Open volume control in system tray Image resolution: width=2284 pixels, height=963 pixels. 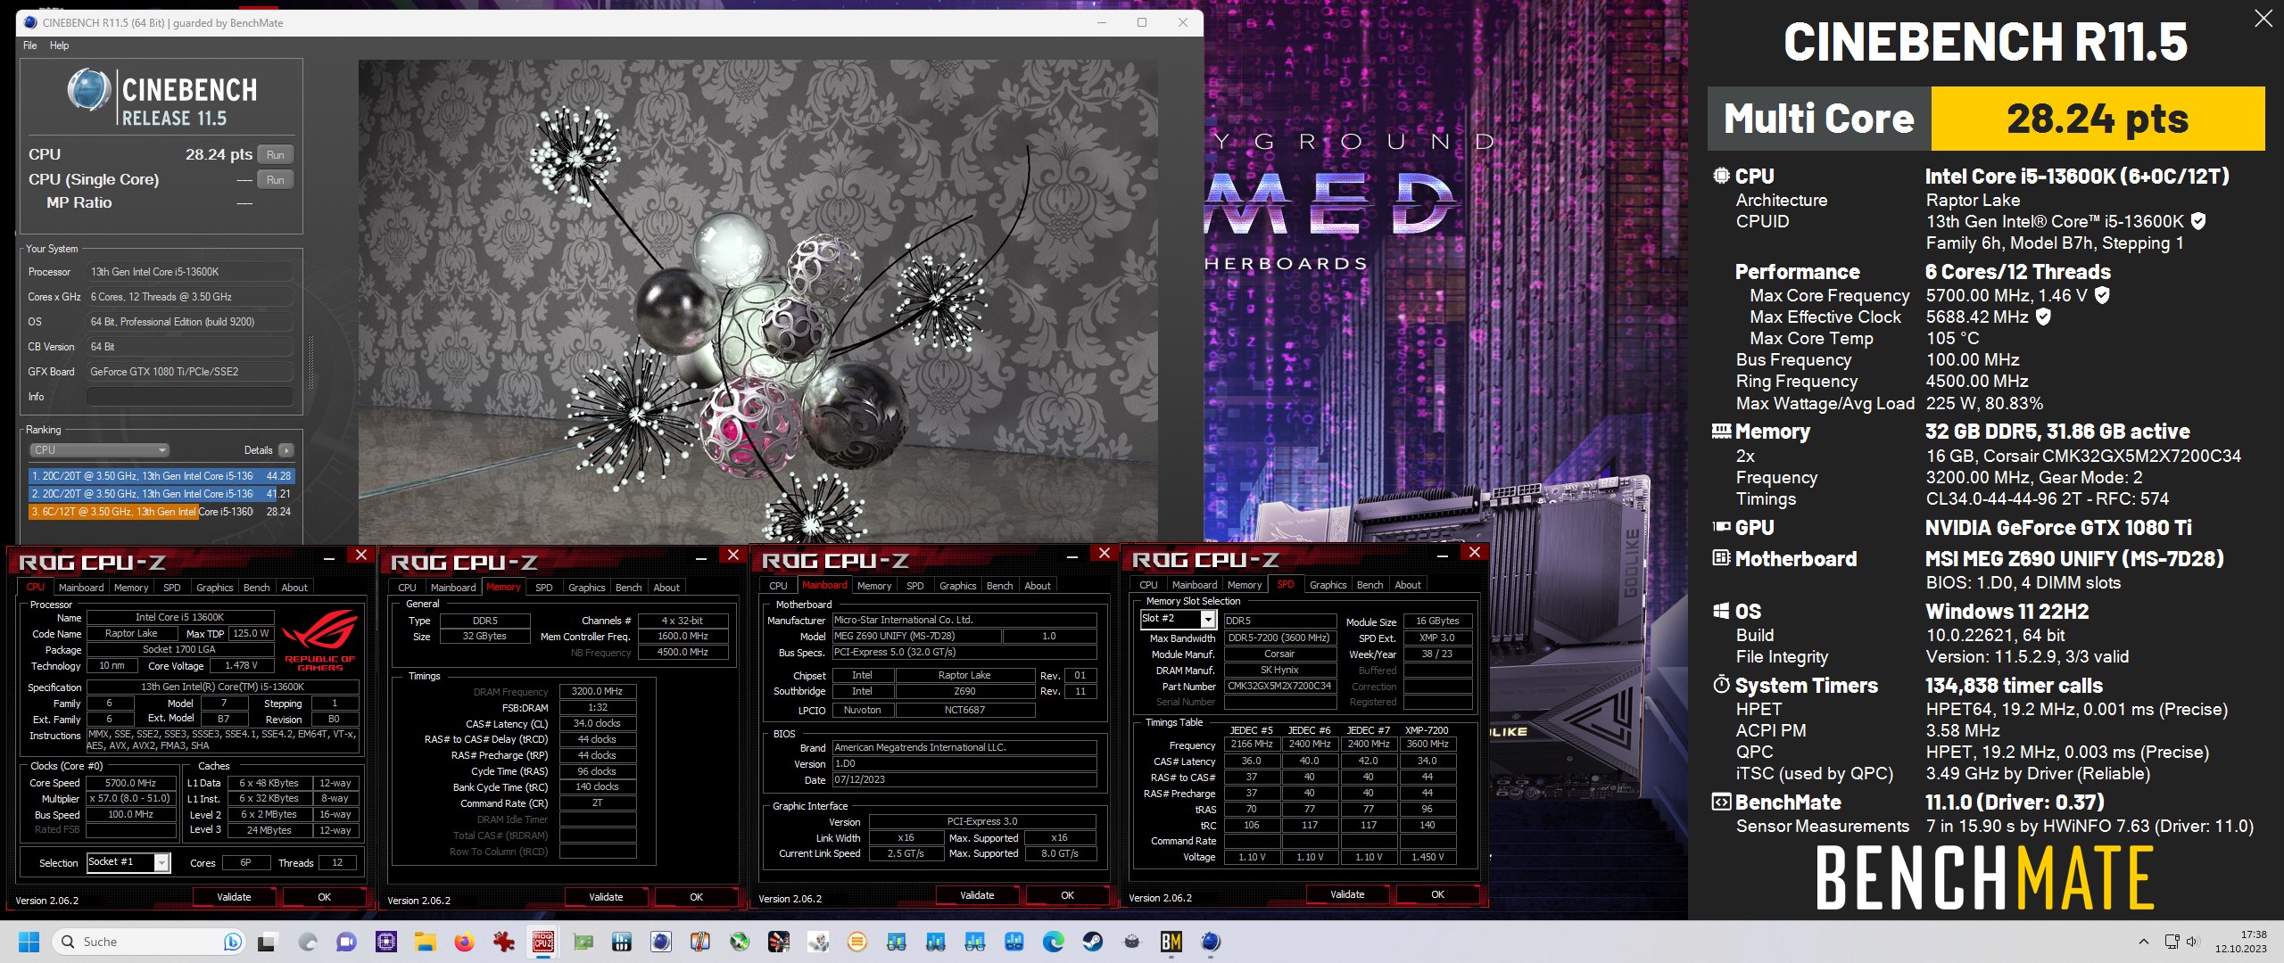[x=2192, y=942]
